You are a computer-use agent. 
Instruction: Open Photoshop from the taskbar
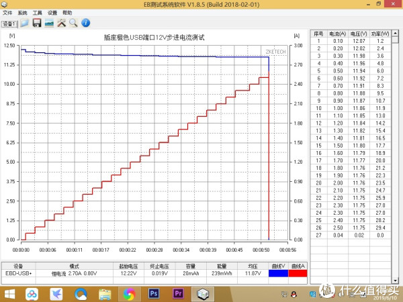(152, 293)
